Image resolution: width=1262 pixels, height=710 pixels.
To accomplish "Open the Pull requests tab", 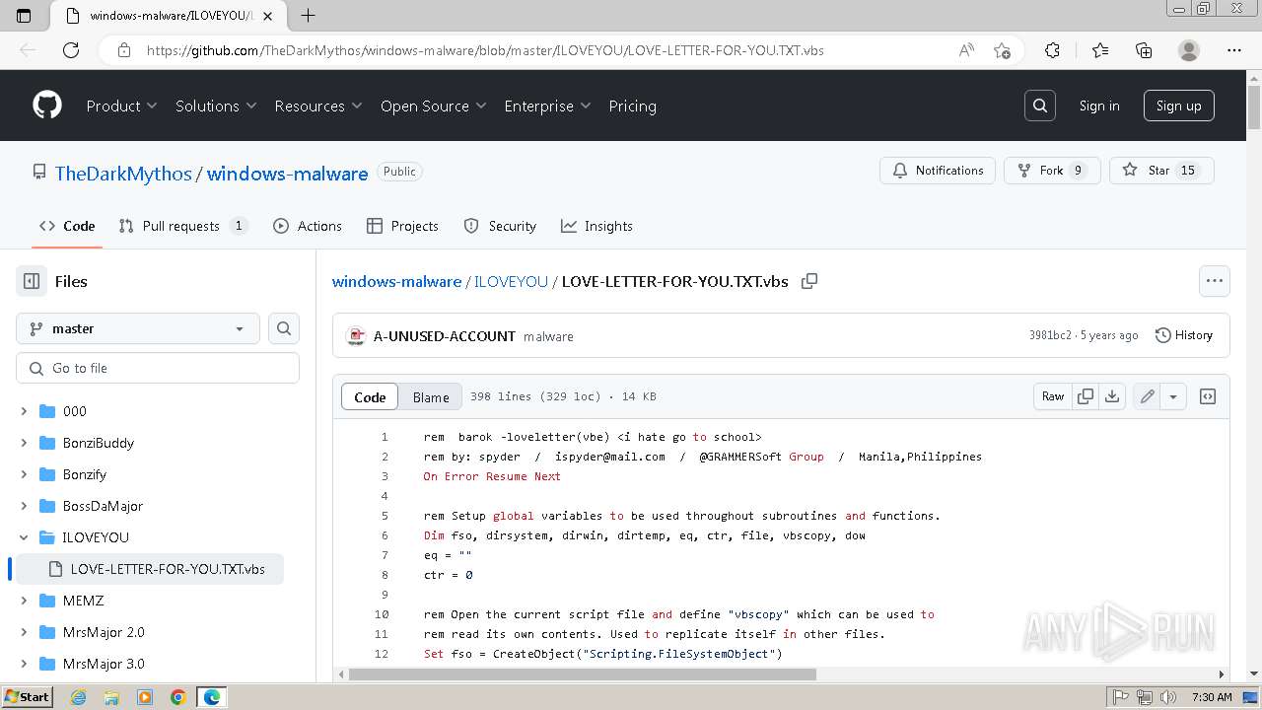I will pos(182,226).
